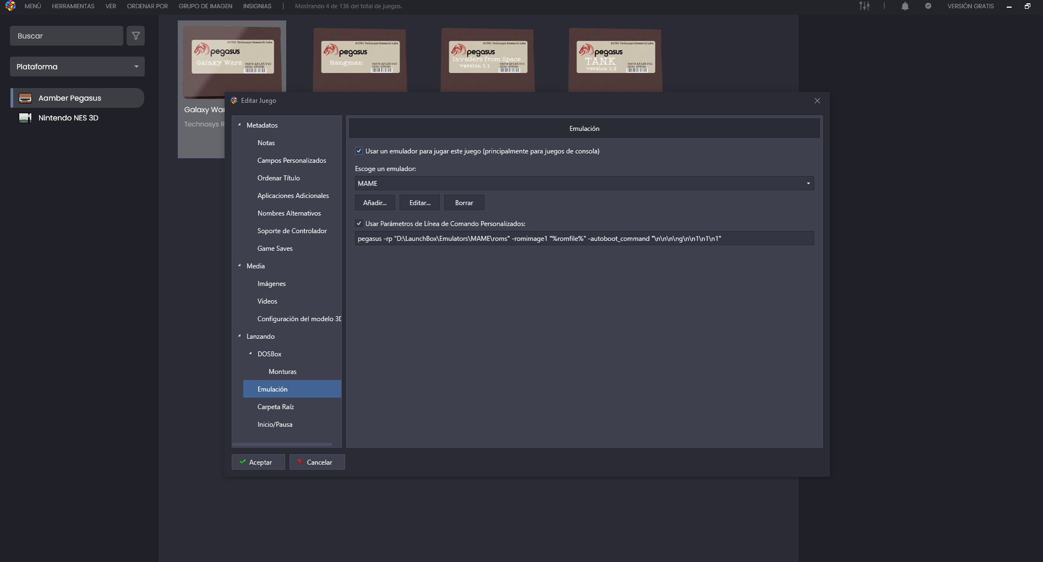Collapse the DOSBox tree node
Screen dimensions: 1043x562
[250, 354]
